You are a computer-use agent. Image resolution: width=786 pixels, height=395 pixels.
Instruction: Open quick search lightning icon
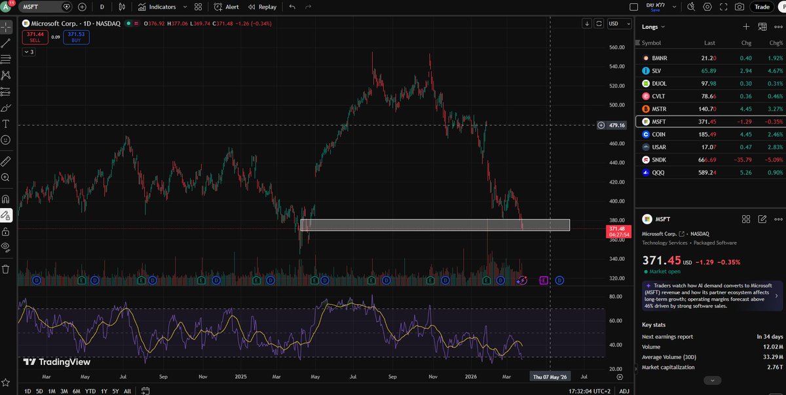[x=691, y=7]
